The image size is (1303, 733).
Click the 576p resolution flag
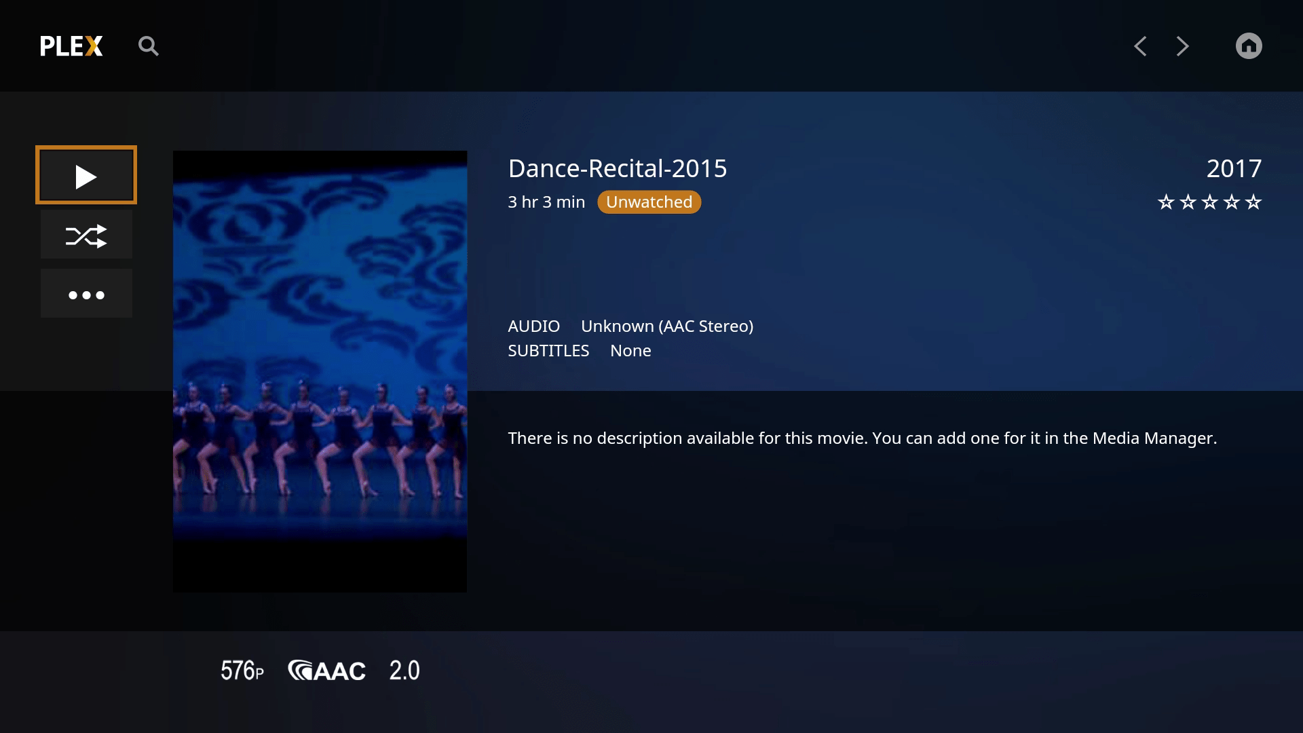pos(242,671)
